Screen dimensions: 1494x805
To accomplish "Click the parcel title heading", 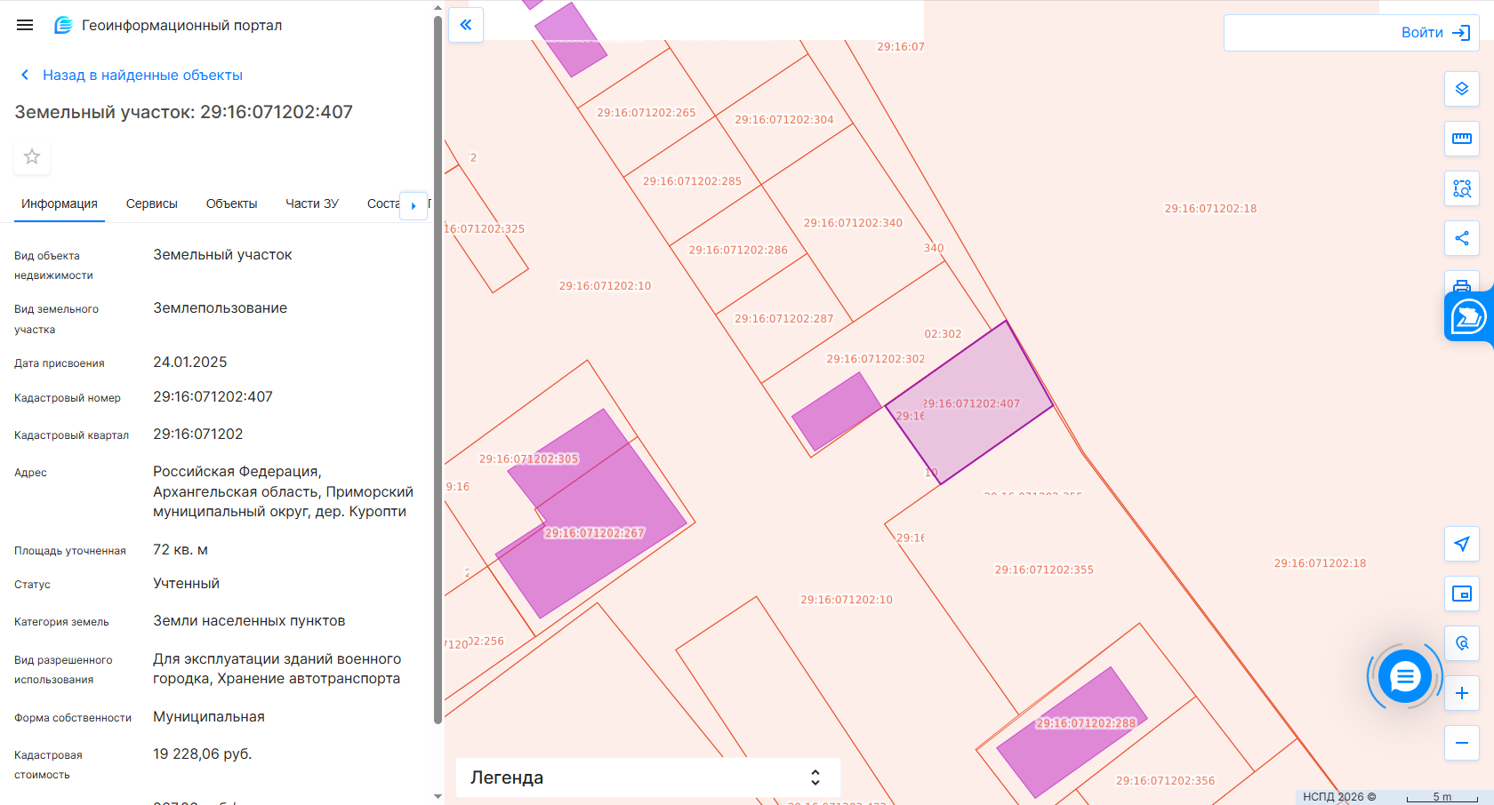I will coord(184,112).
